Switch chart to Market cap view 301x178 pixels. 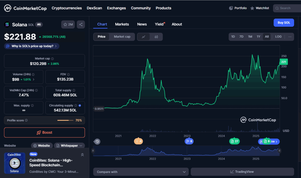122,37
